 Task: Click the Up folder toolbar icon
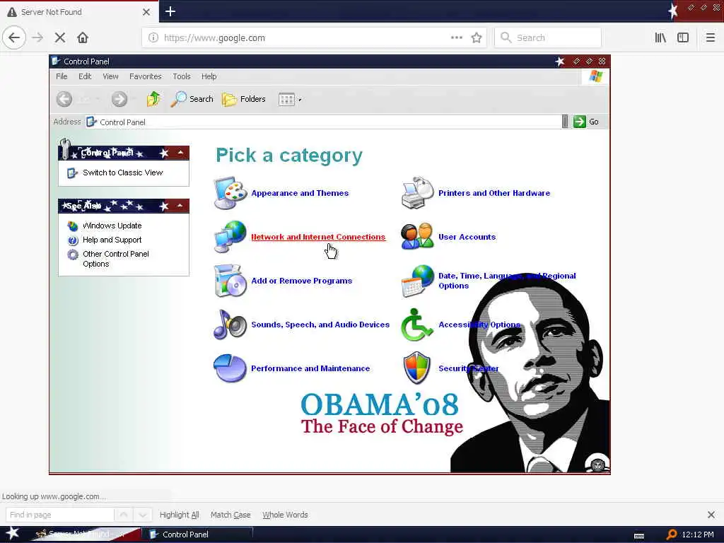coord(153,99)
